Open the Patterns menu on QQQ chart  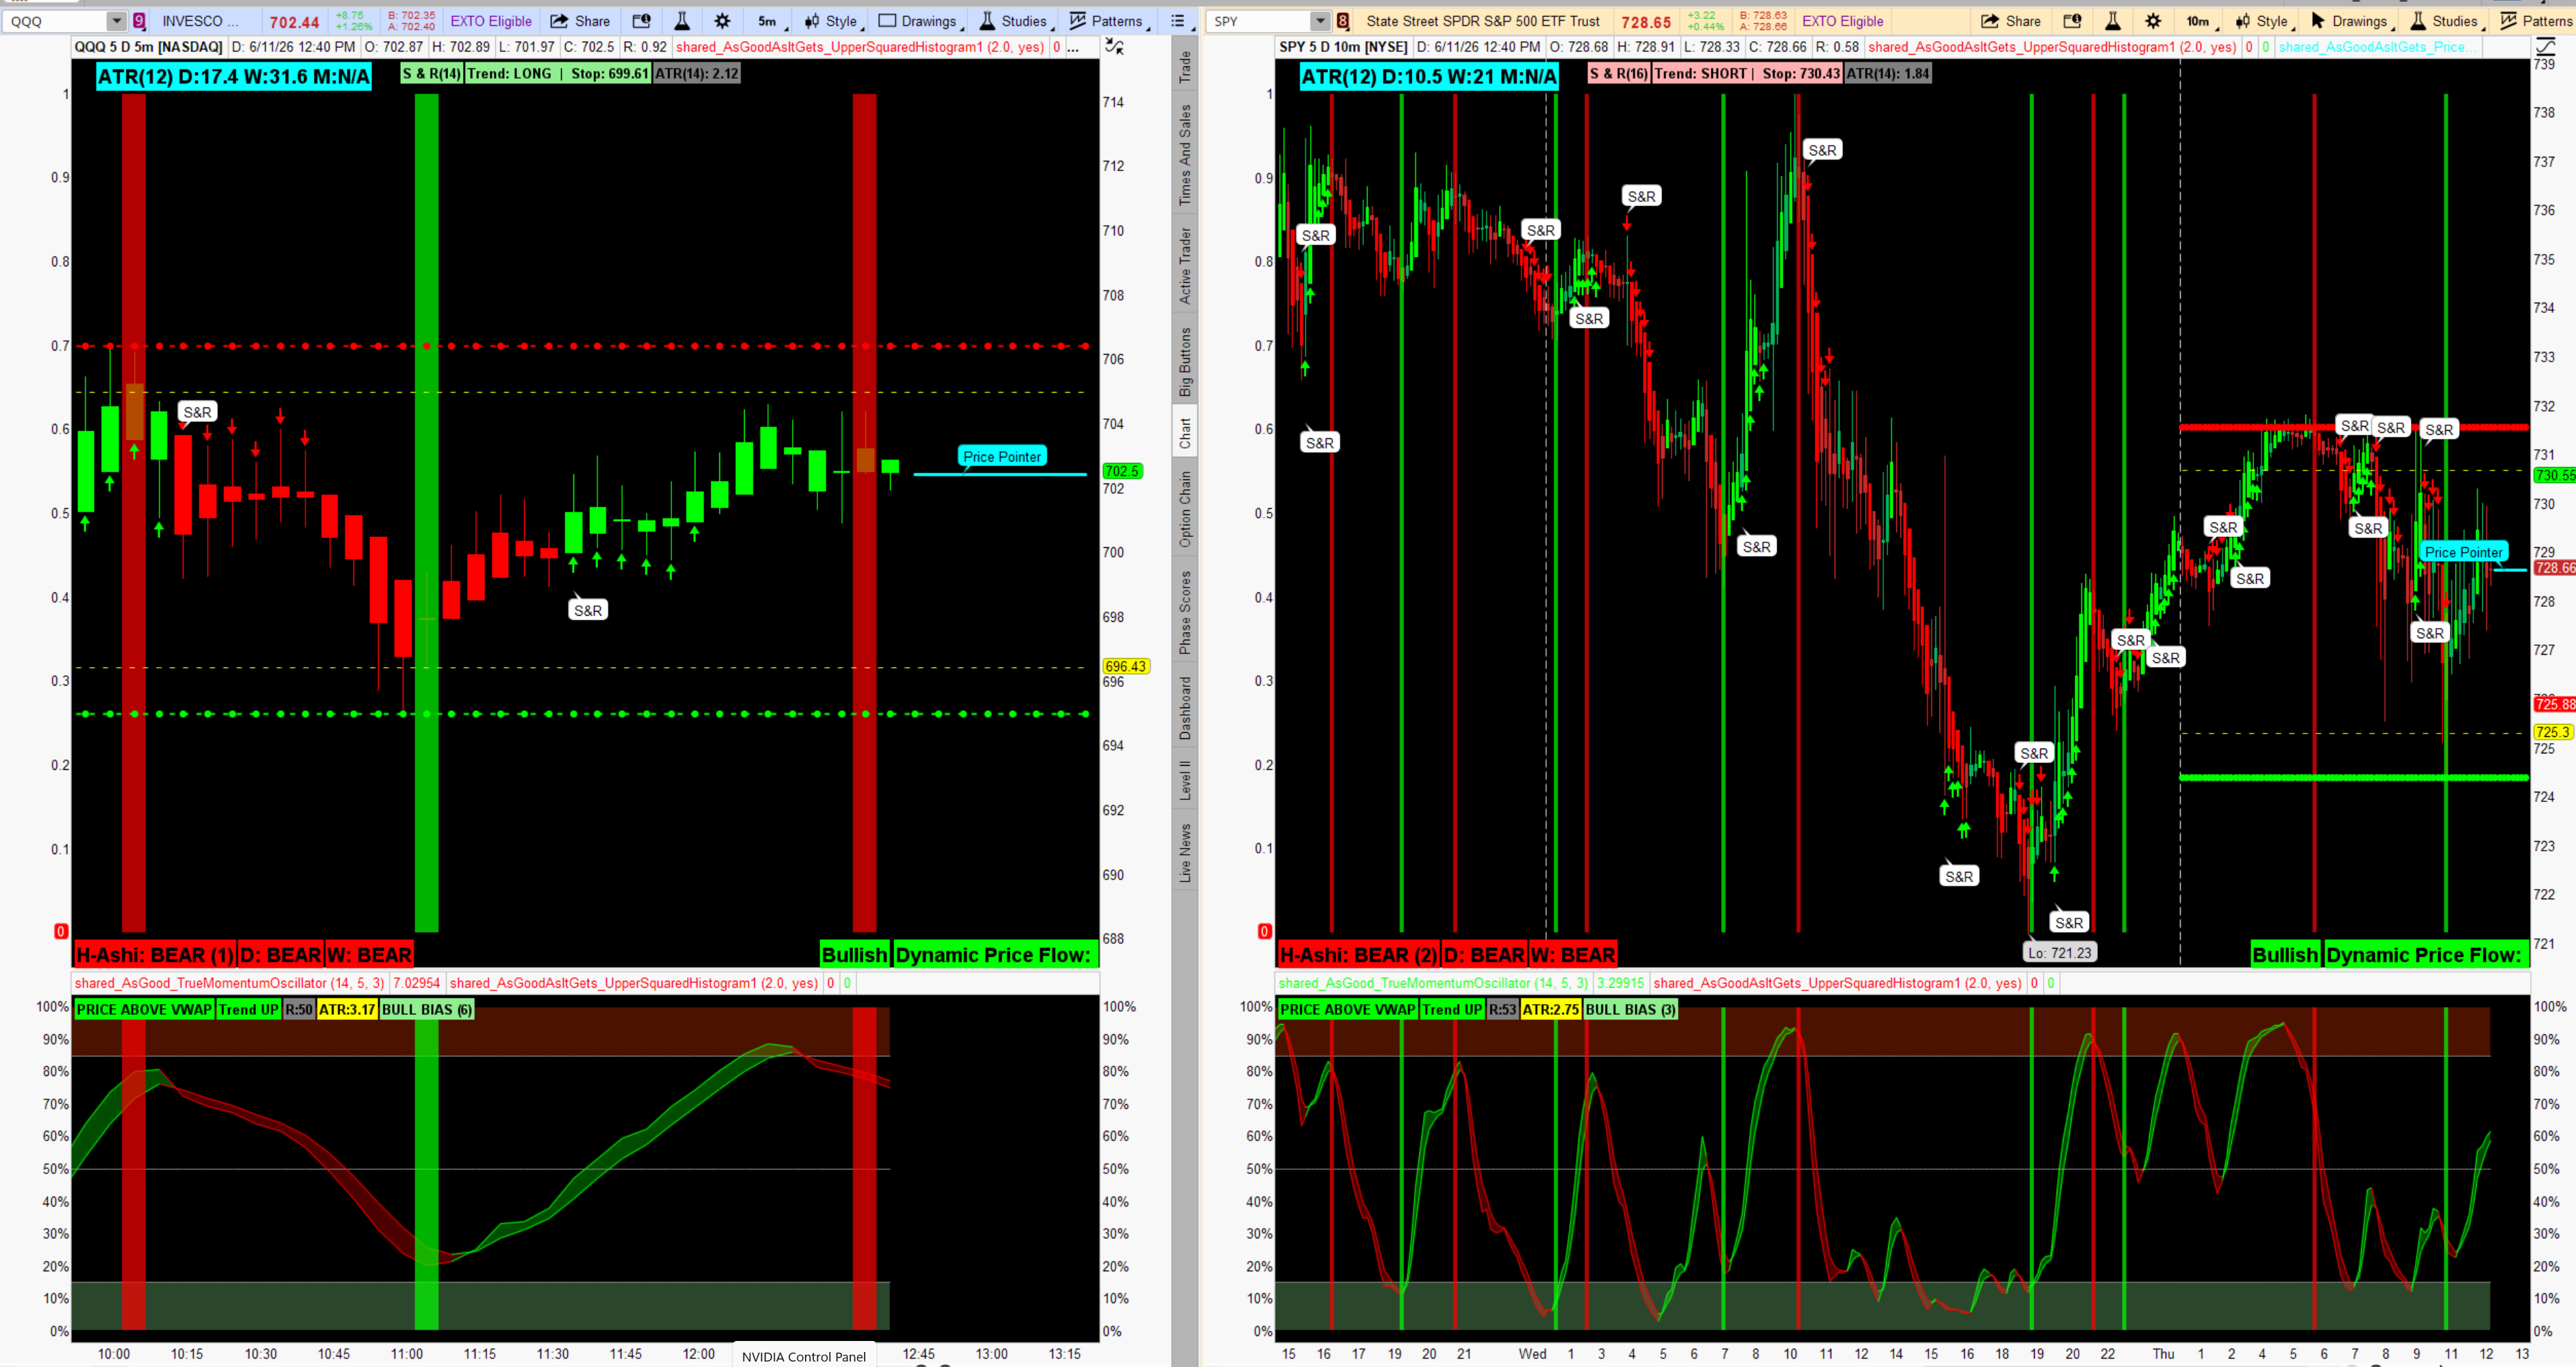click(x=1108, y=21)
